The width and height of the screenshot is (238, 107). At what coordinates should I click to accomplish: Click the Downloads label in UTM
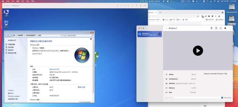pos(228,98)
